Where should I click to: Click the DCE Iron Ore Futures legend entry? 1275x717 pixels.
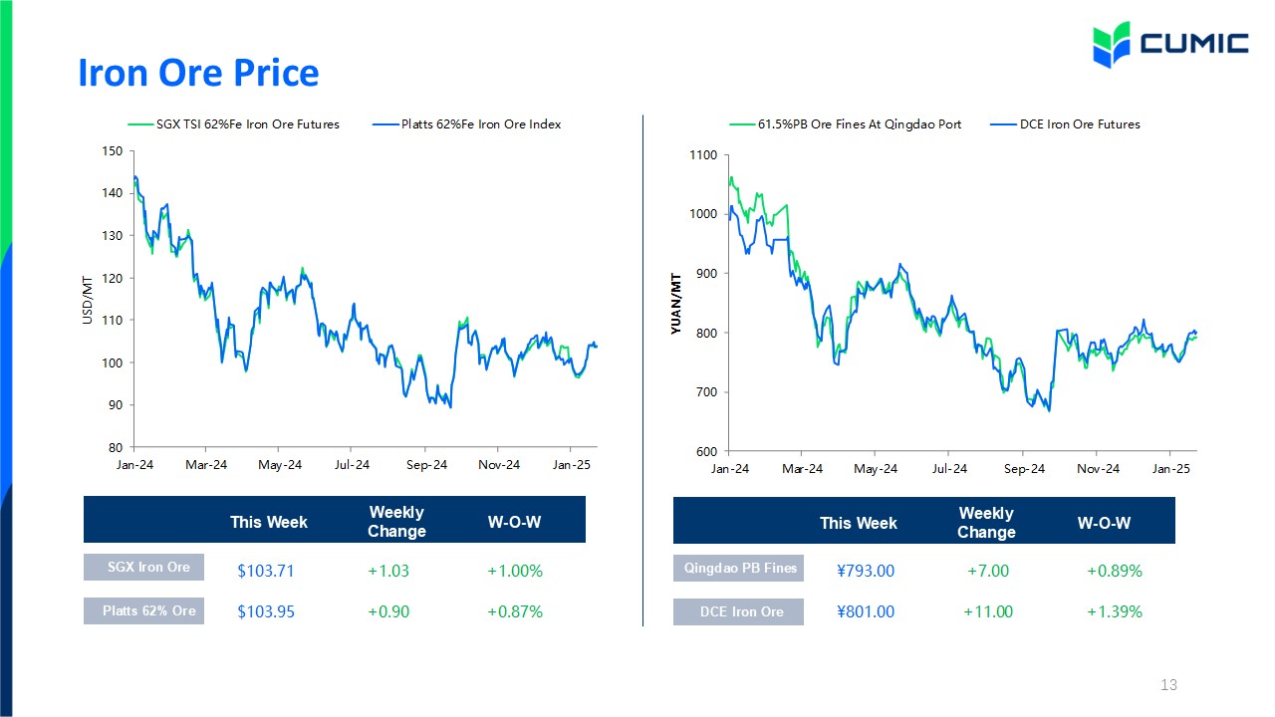(1066, 124)
